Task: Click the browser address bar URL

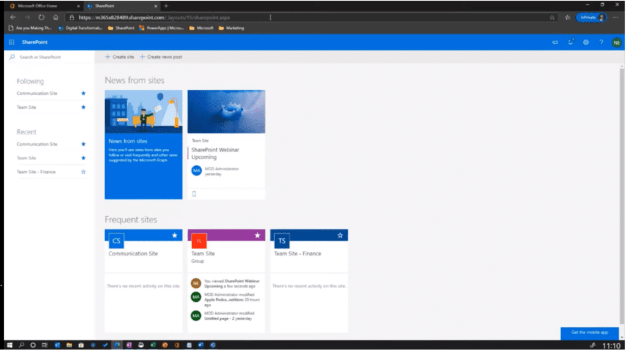Action: 154,17
